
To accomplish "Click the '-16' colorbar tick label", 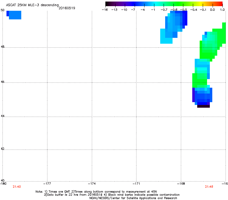I will (105, 10).
